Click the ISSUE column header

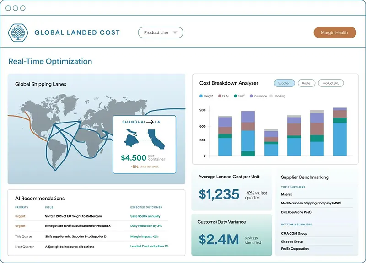[x=49, y=207]
